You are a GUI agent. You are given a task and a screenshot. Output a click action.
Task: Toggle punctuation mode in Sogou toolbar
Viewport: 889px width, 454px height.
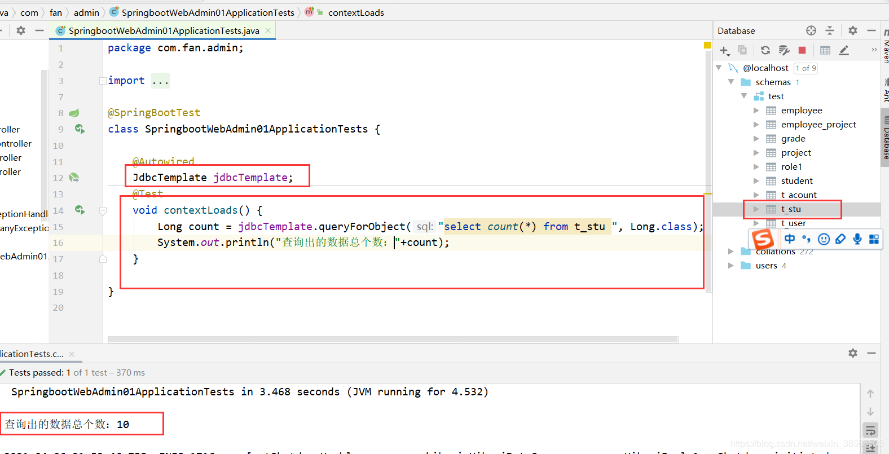(x=807, y=239)
